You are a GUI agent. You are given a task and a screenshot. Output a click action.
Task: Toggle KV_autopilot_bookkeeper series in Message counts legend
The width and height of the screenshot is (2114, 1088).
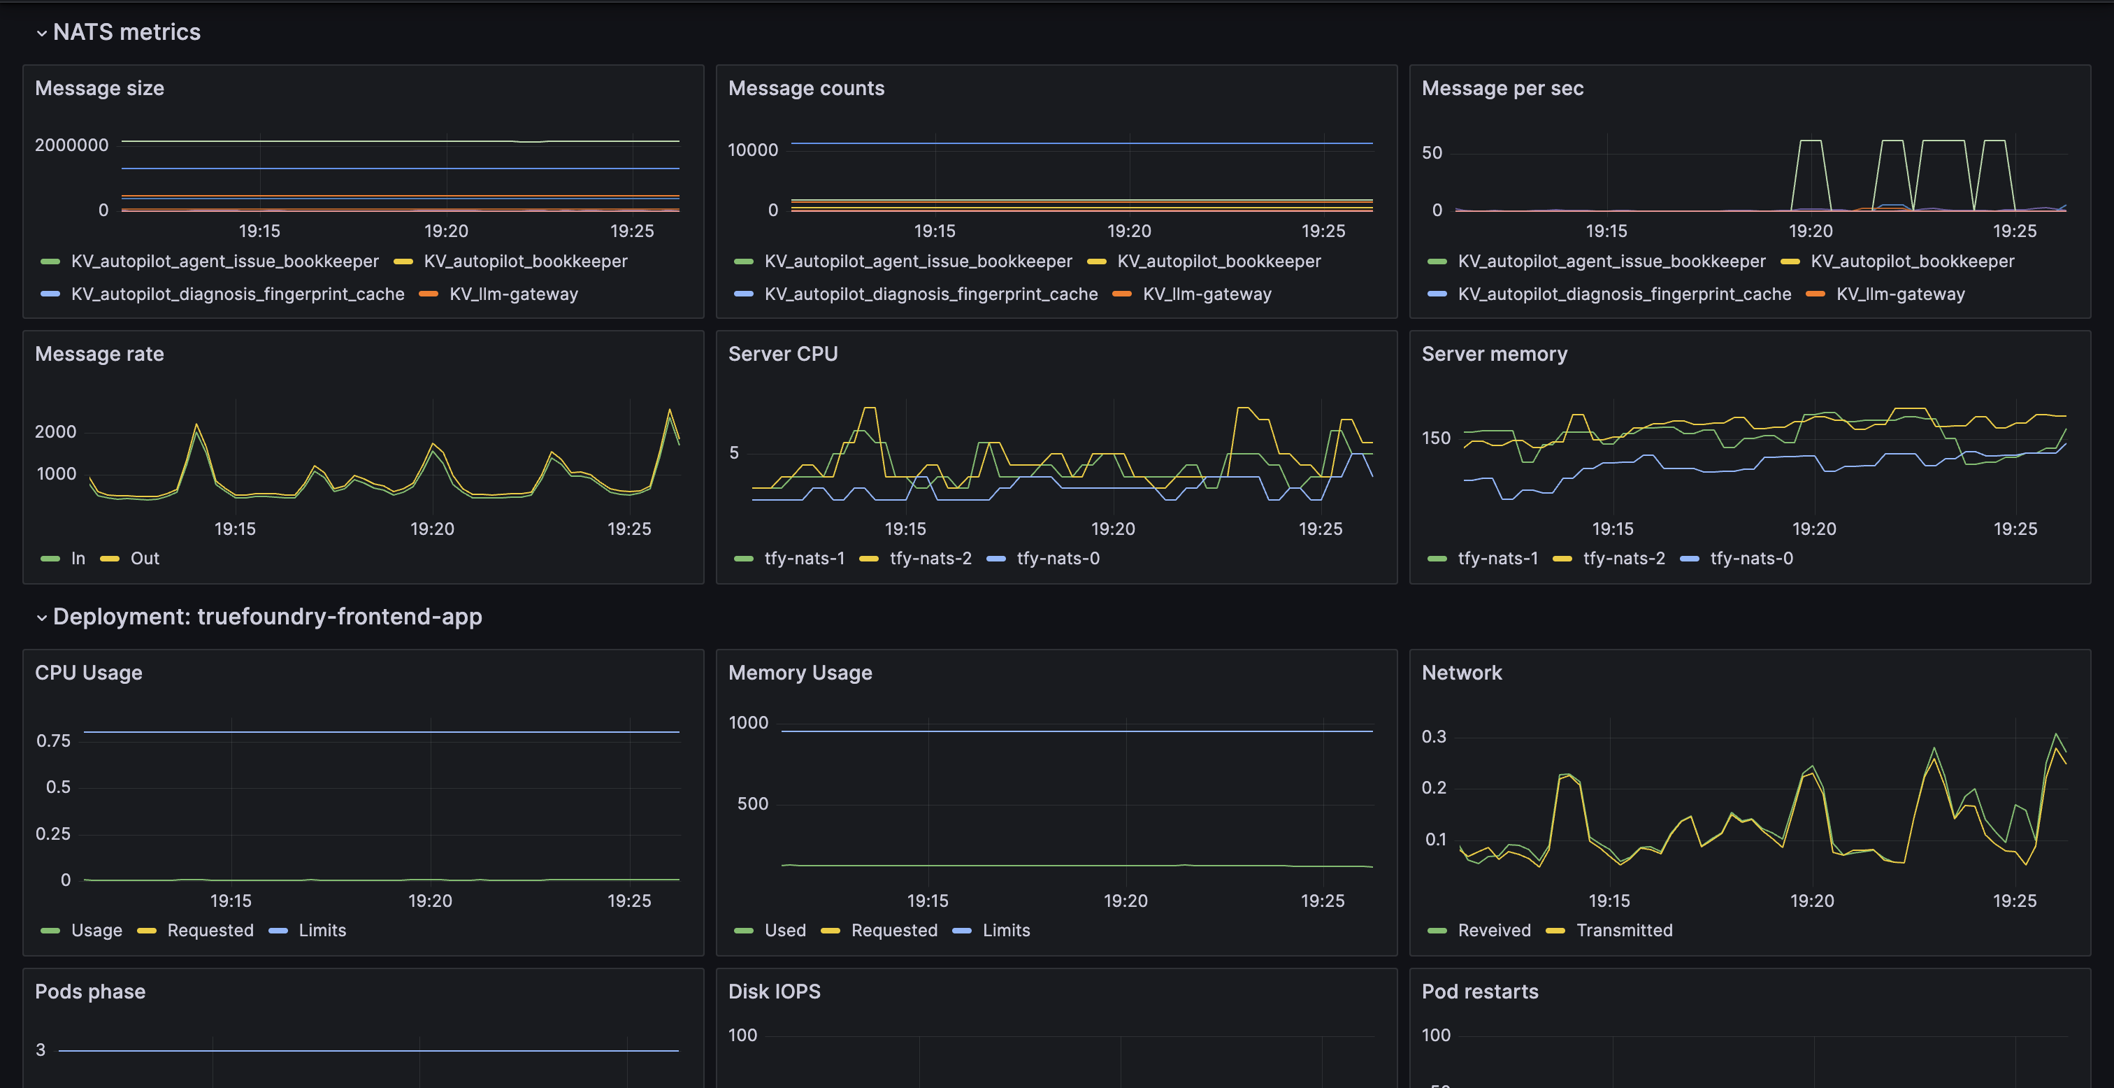pos(1218,261)
